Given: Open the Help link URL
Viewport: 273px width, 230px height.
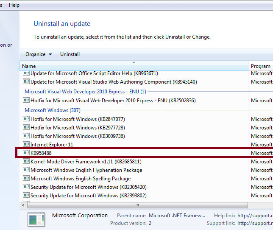Looking at the screenshot, I should pyautogui.click(x=255, y=216).
